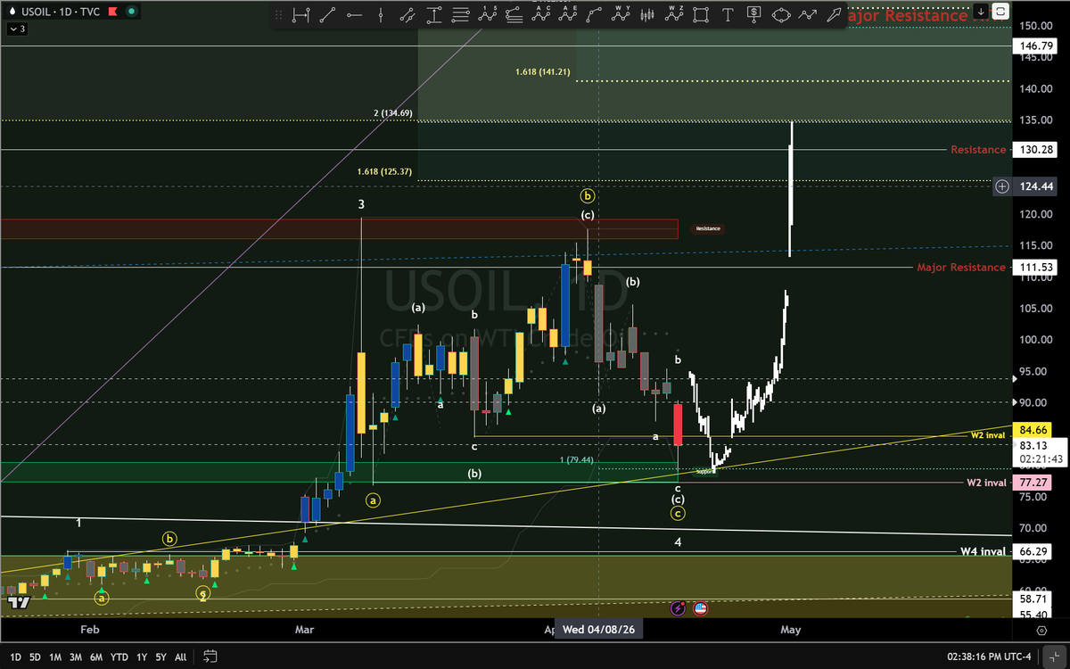Click the TradingView logo on the chart
The width and height of the screenshot is (1070, 669).
[x=18, y=603]
